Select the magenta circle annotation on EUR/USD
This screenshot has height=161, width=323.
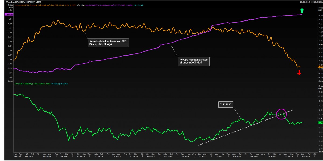pyautogui.click(x=281, y=114)
